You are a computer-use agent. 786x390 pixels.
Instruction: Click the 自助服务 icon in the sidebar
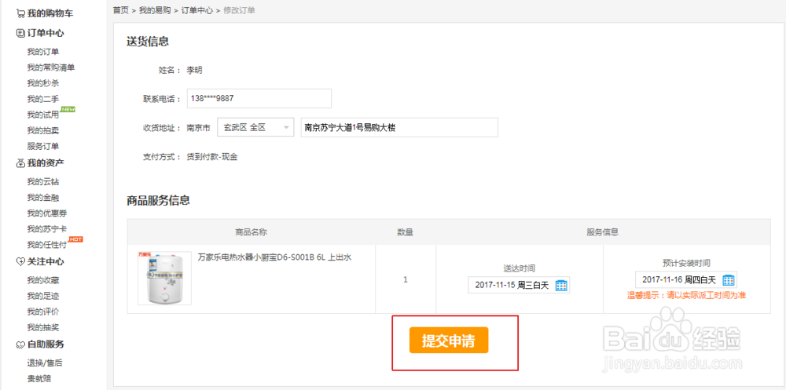pos(20,344)
